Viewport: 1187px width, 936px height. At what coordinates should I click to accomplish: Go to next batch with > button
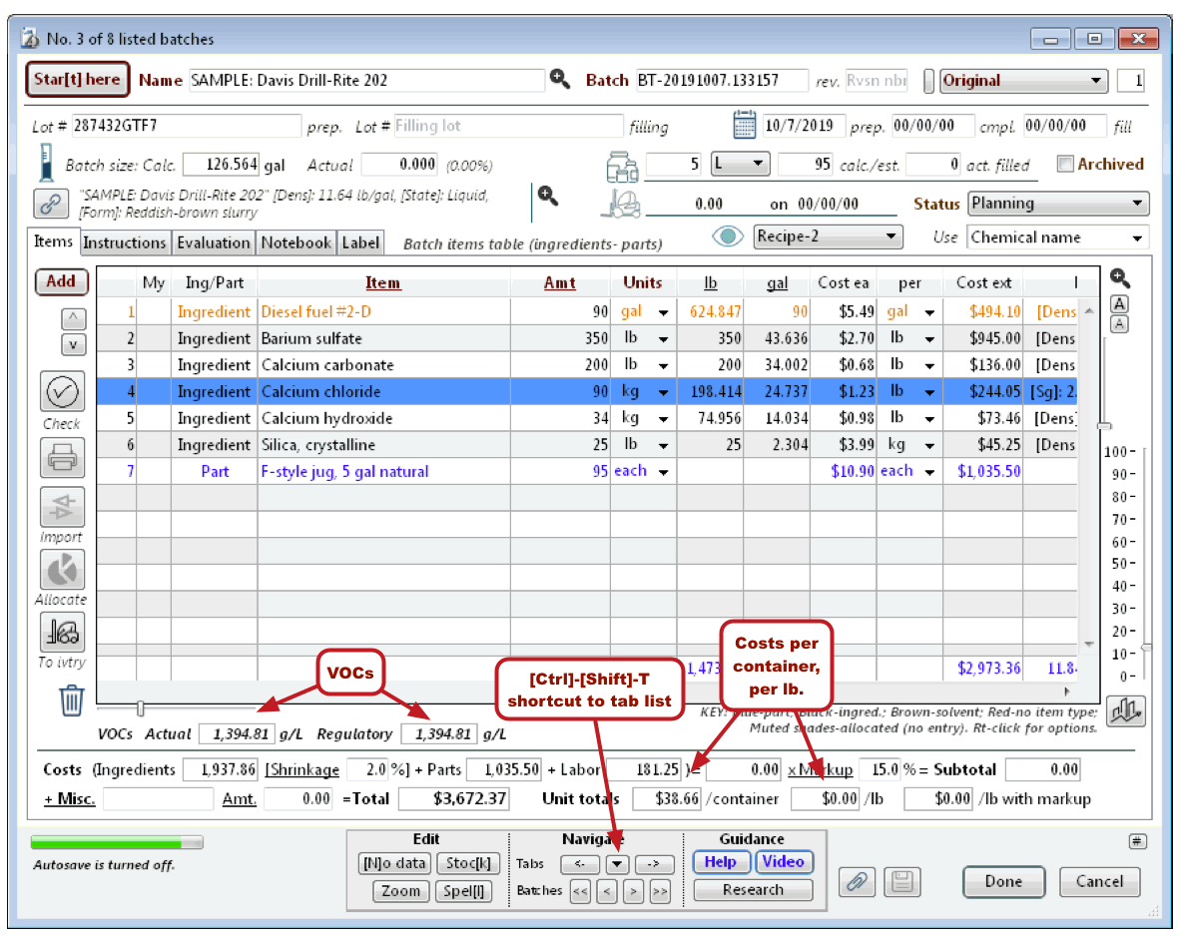(x=634, y=891)
